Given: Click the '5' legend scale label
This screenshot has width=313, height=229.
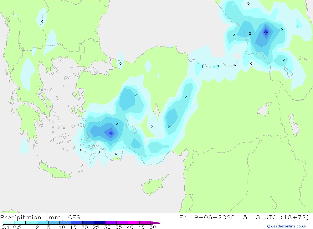Looking at the screenshot, I should pyautogui.click(x=49, y=227).
